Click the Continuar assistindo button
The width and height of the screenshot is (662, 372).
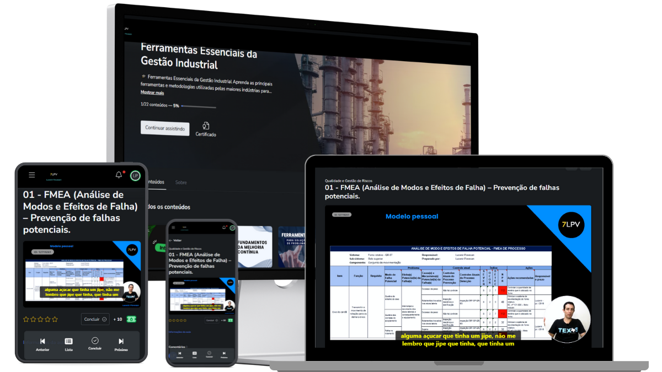pos(164,128)
